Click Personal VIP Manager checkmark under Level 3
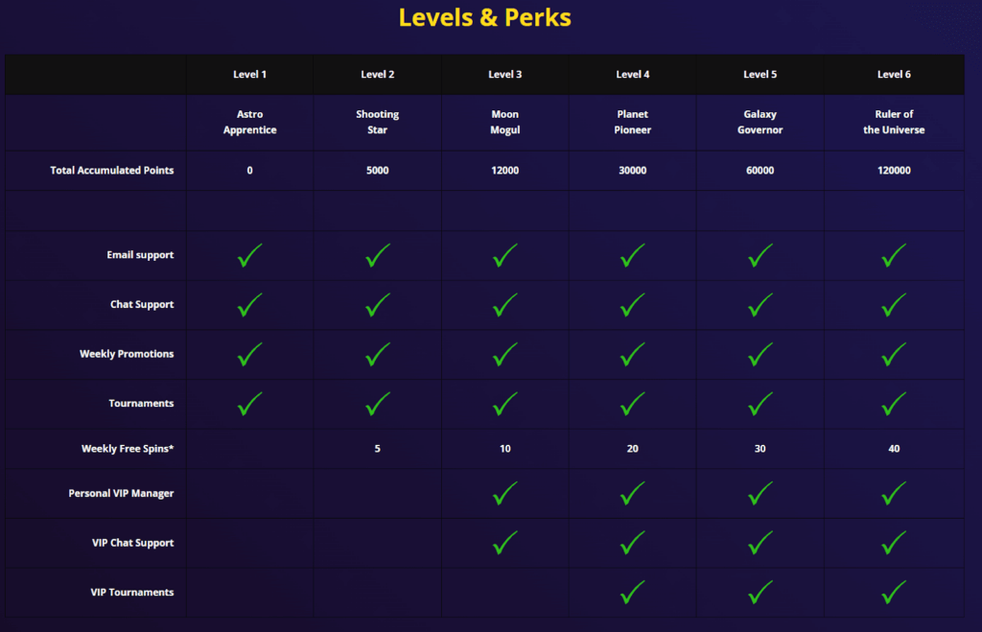Image resolution: width=982 pixels, height=632 pixels. coord(504,493)
